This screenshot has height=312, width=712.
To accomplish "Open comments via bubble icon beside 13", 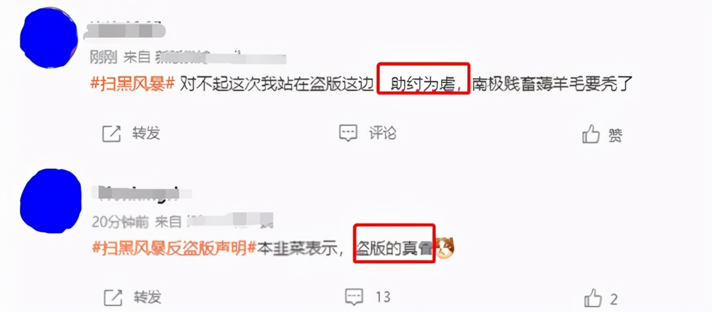I will point(354,297).
